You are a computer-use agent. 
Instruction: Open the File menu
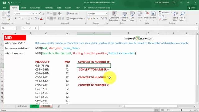[x=5, y=8]
